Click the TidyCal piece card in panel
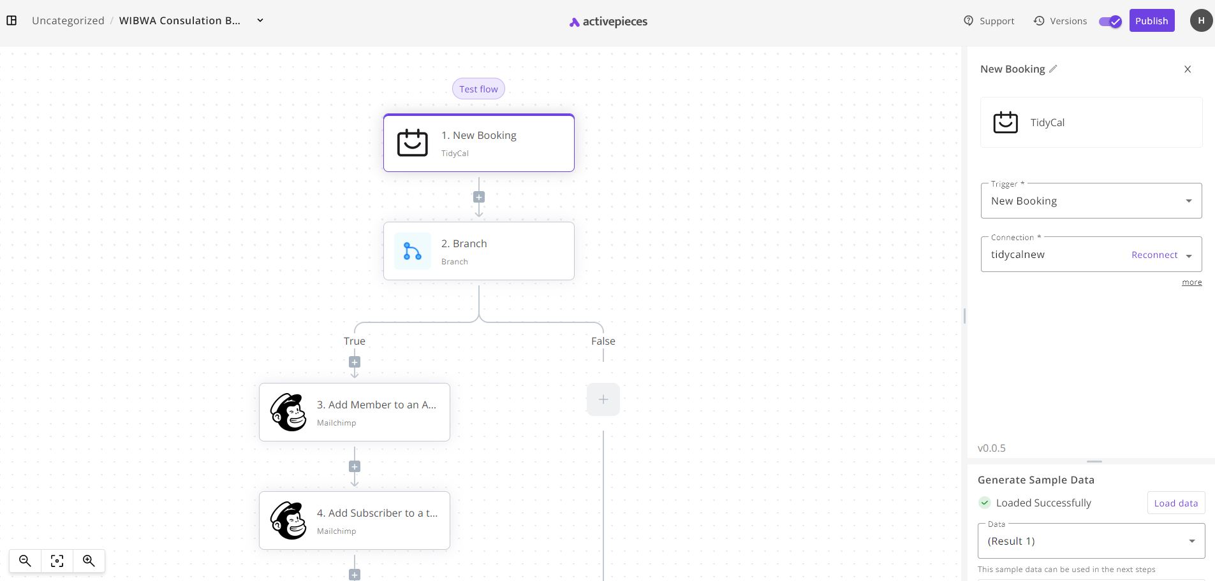Viewport: 1215px width, 581px height. (1091, 122)
